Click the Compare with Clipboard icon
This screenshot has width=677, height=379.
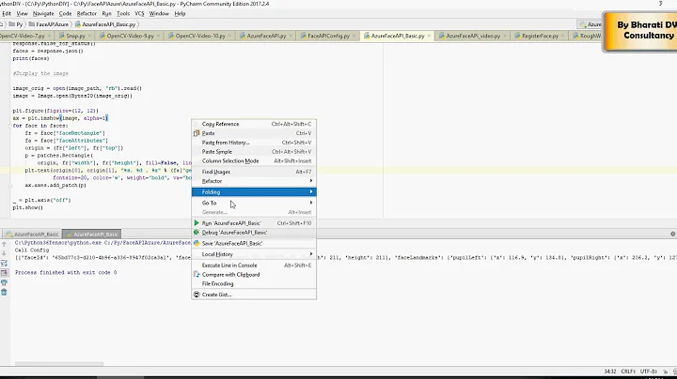[x=197, y=274]
